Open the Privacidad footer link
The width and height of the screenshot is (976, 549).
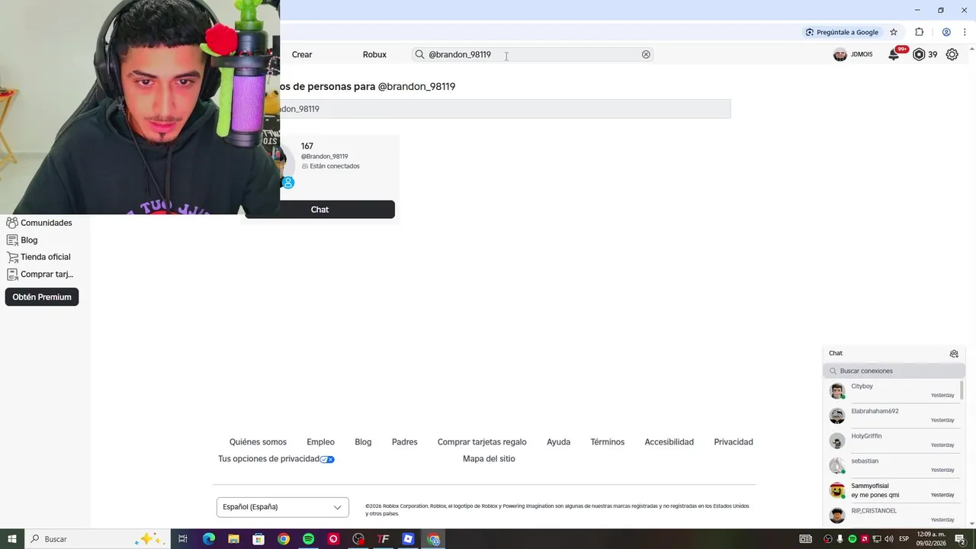point(733,441)
